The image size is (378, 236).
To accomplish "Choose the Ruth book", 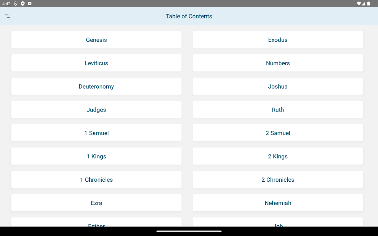I will 278,109.
